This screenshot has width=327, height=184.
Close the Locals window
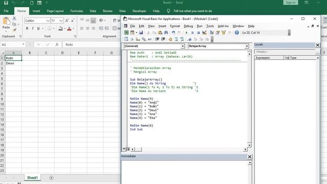click(317, 45)
